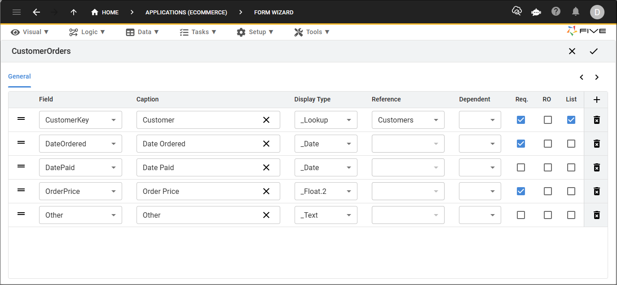Delete the DatePaid row
Screen dimensions: 617x285
pos(596,167)
